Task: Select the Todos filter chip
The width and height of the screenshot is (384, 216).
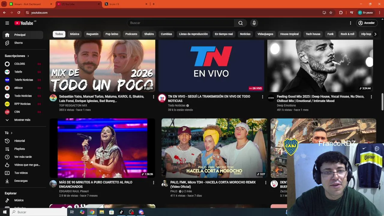Action: [59, 34]
